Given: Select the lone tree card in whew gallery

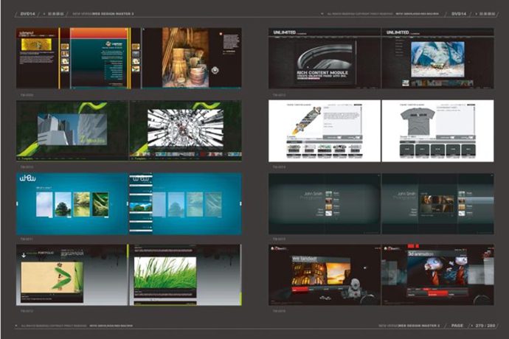Looking at the screenshot, I should 63,204.
